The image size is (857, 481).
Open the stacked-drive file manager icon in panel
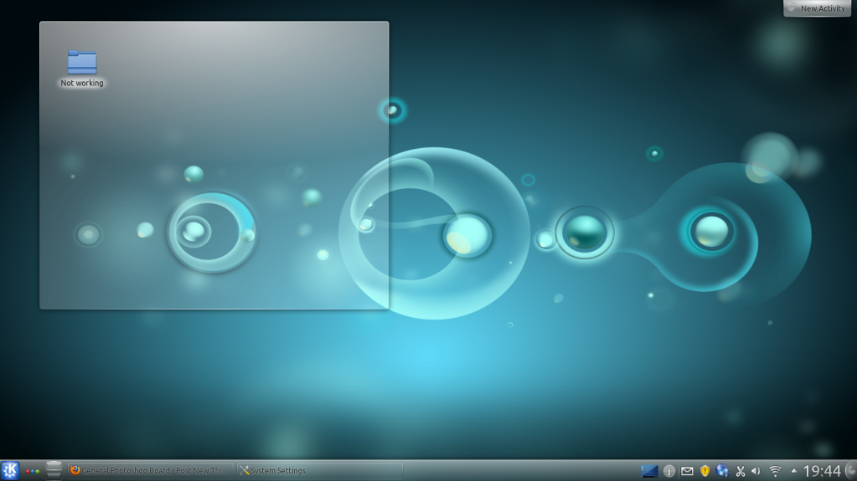tap(54, 470)
